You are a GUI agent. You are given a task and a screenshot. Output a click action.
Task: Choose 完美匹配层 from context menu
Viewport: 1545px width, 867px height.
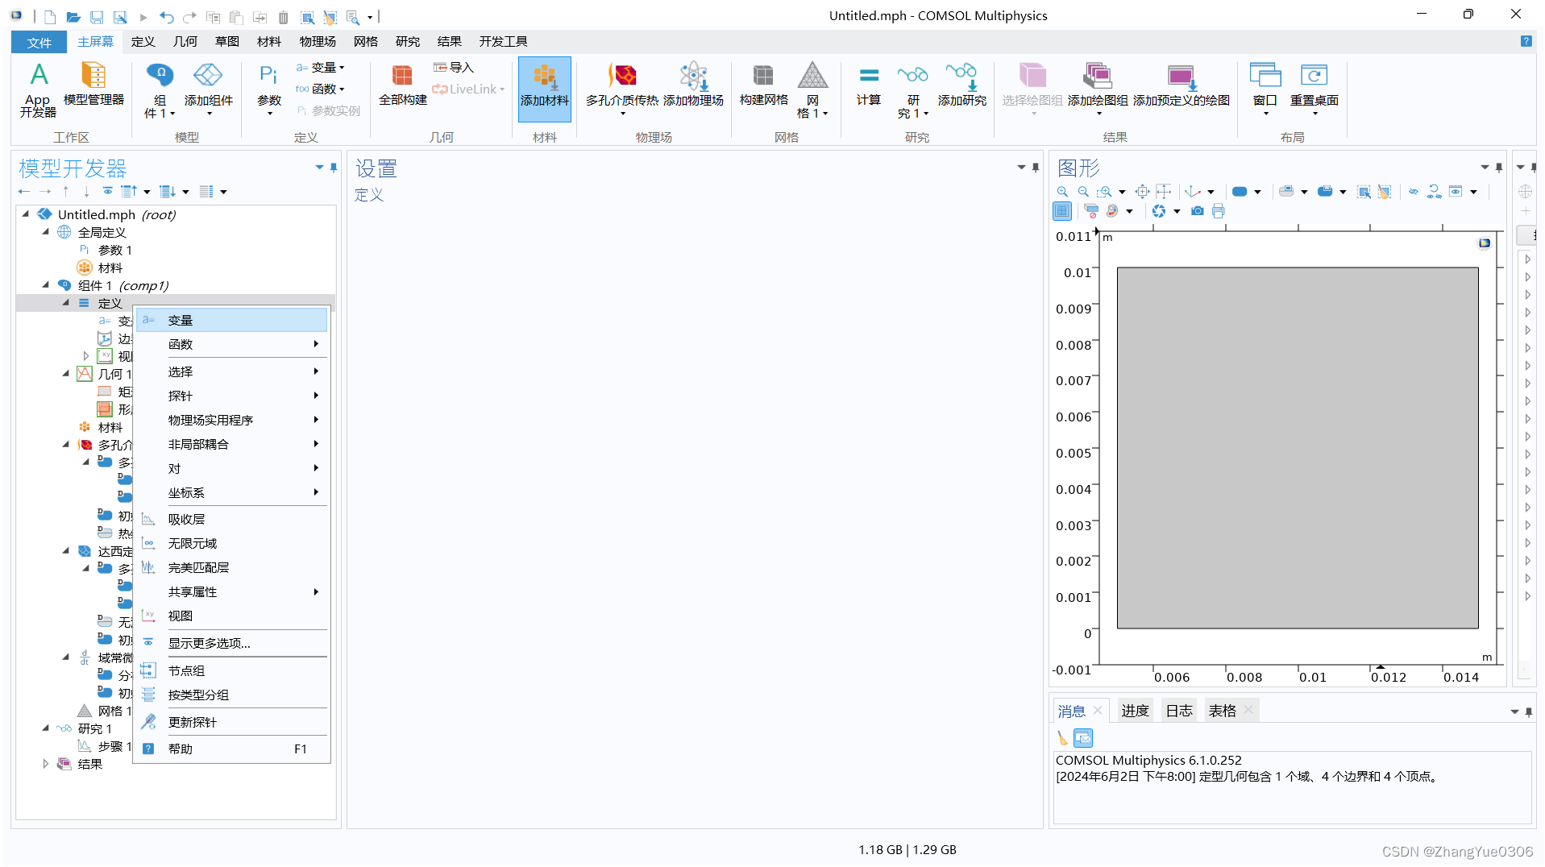pos(232,567)
